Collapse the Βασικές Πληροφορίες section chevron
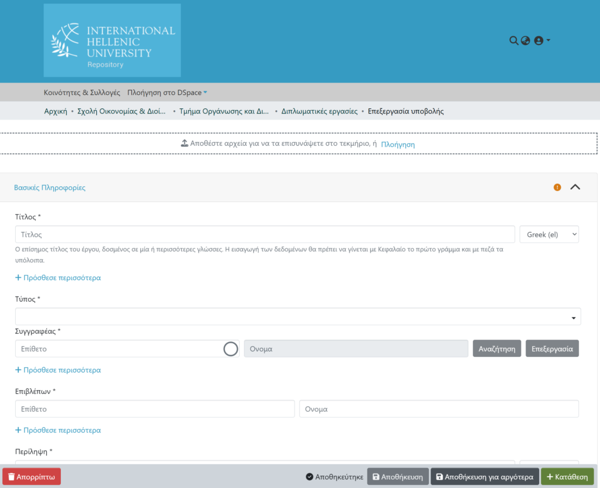 click(575, 187)
